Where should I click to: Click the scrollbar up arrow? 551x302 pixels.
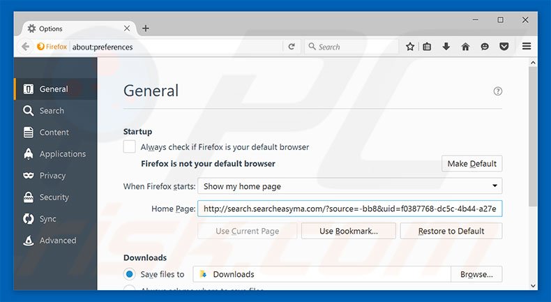point(533,63)
